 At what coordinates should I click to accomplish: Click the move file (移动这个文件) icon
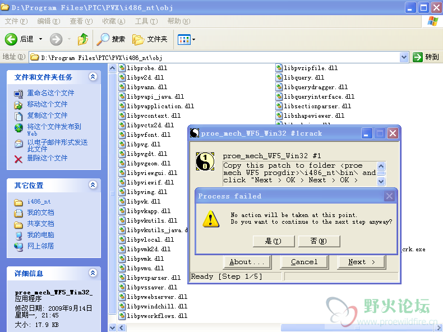19,105
